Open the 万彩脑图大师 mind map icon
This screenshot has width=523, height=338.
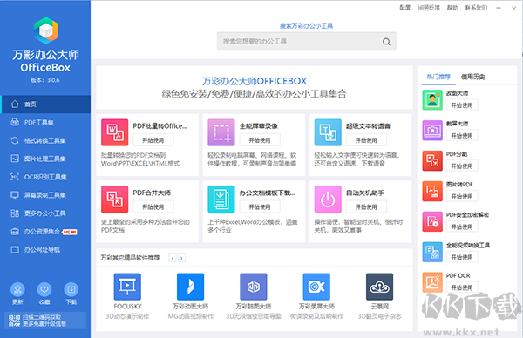pos(254,287)
